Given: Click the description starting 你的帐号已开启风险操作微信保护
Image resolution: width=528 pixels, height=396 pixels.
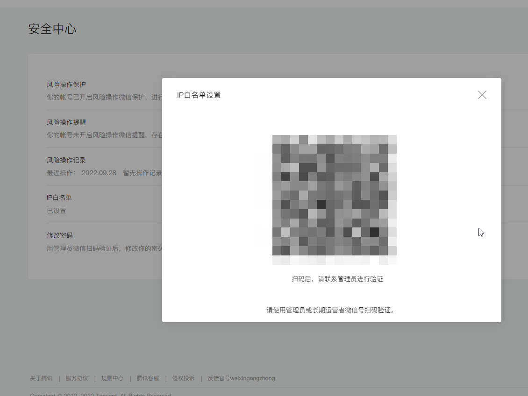Looking at the screenshot, I should [x=104, y=97].
